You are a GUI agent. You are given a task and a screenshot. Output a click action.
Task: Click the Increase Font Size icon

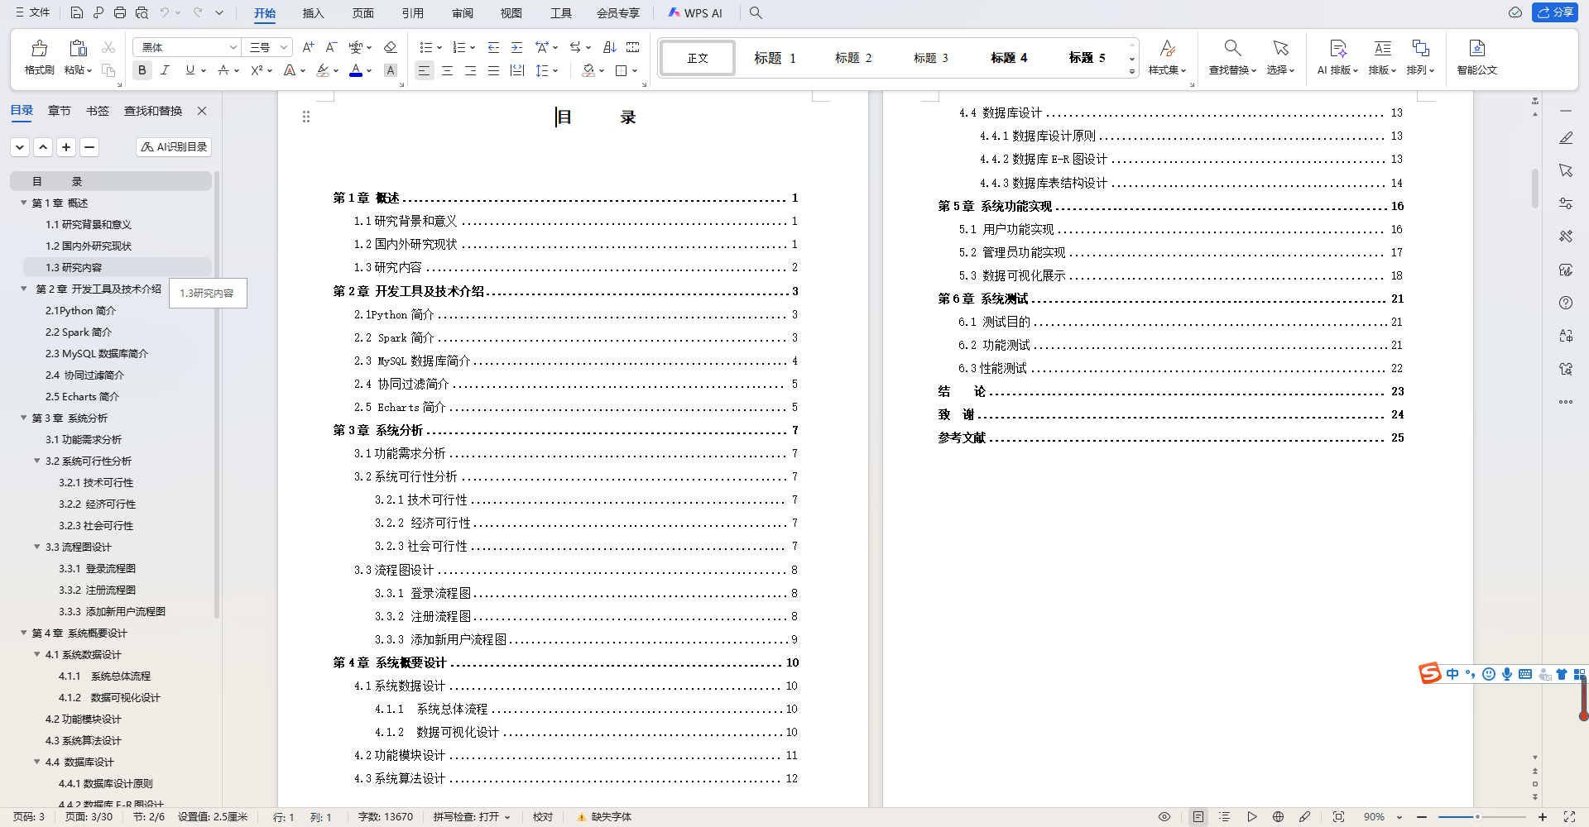click(x=308, y=47)
